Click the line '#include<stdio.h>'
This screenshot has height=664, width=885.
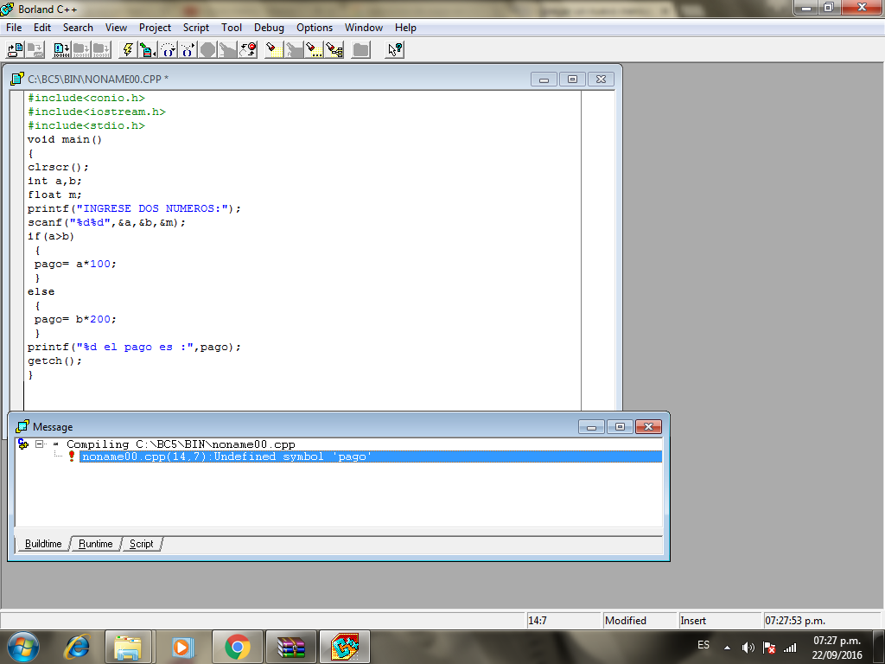(x=86, y=125)
